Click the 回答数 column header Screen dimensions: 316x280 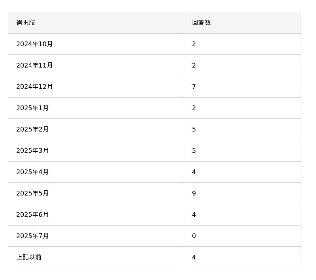tap(201, 23)
